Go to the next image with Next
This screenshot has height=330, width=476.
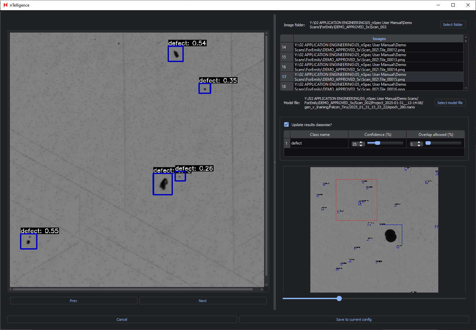click(x=203, y=301)
